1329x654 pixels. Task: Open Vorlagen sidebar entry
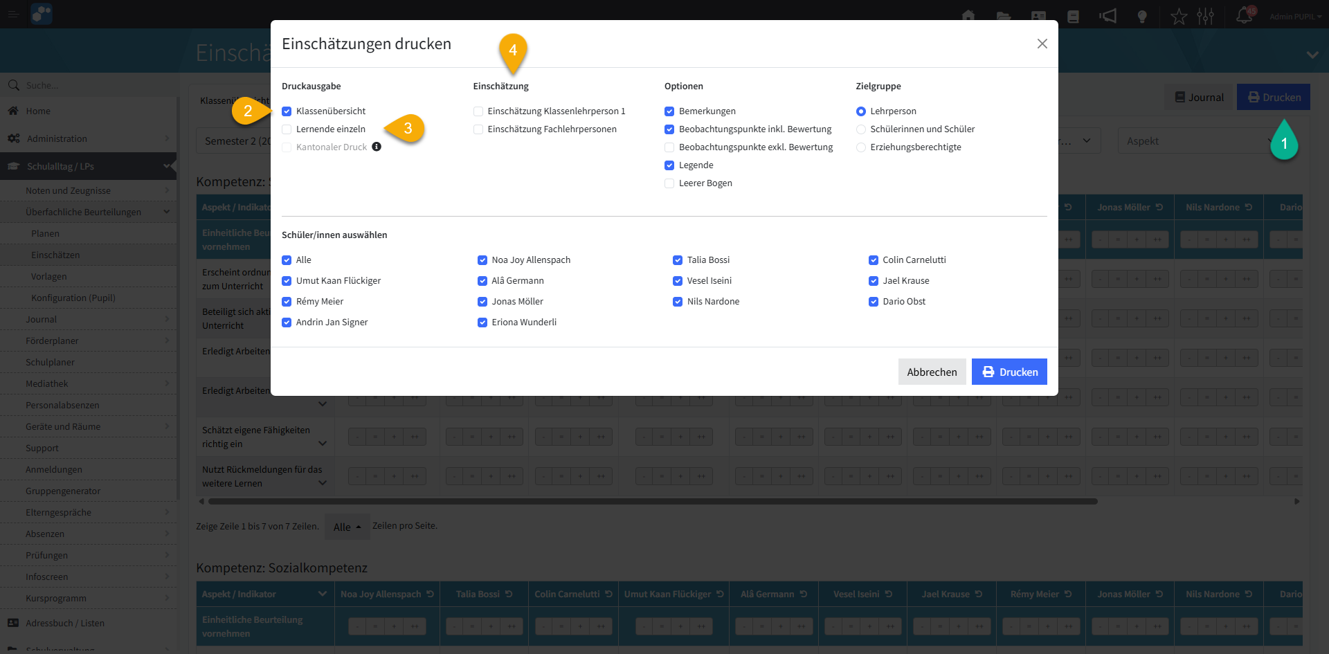[x=48, y=276]
